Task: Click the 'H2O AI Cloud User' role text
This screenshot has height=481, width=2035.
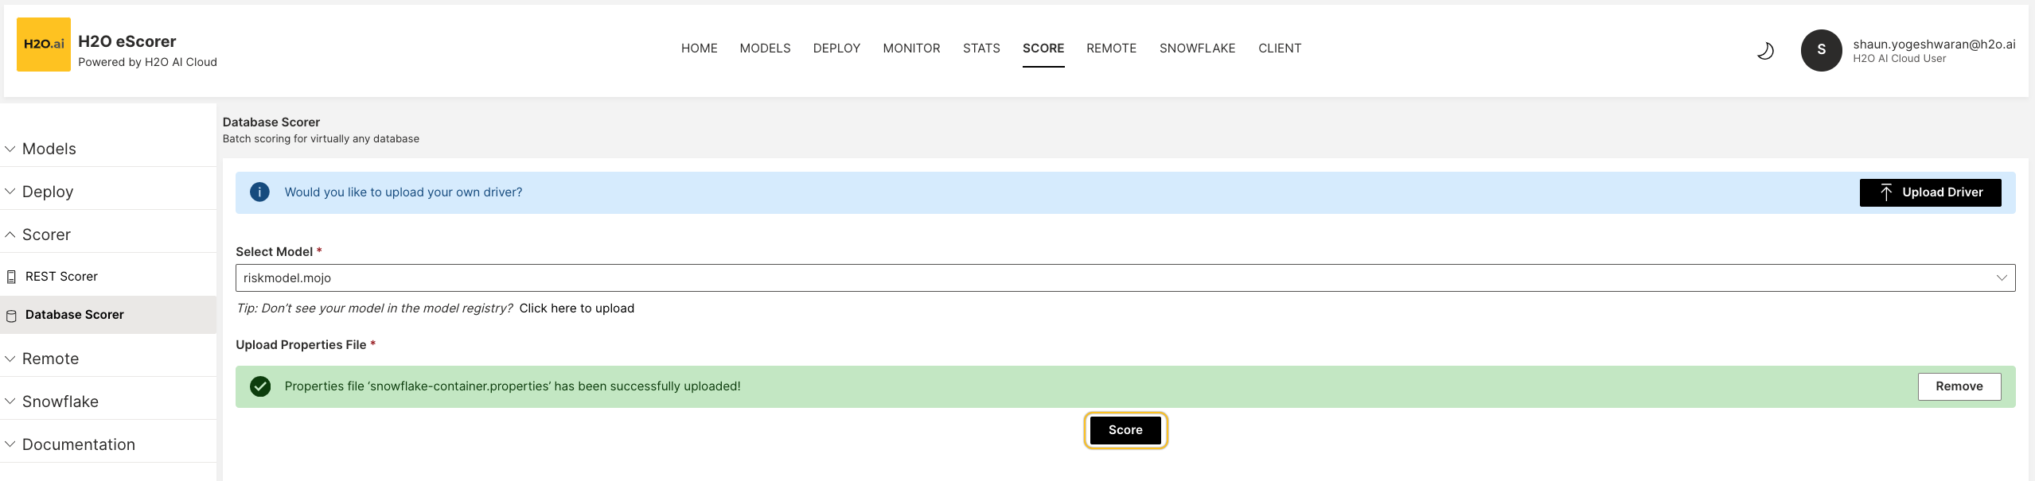Action: tap(1899, 59)
